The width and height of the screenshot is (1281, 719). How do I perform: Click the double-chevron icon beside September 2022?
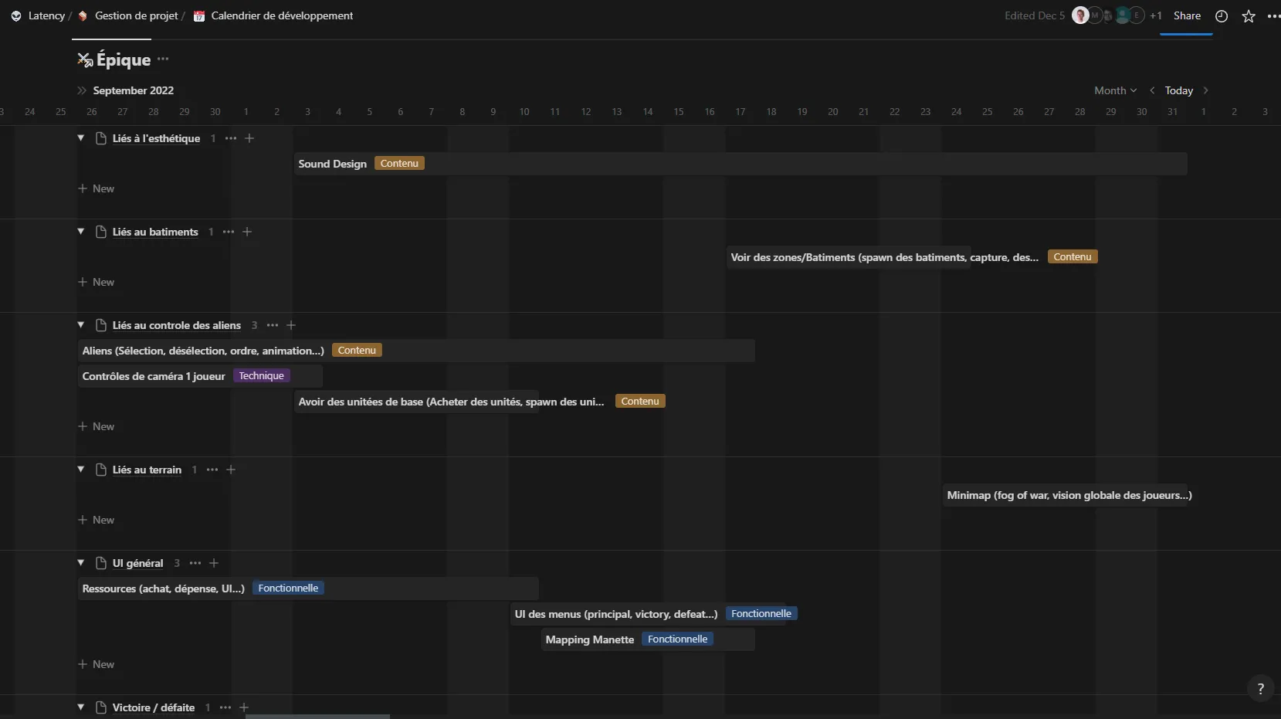82,90
